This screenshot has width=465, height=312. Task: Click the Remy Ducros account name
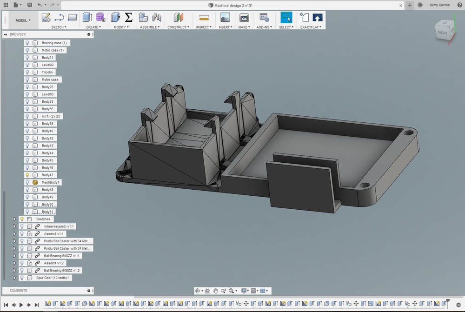[439, 5]
